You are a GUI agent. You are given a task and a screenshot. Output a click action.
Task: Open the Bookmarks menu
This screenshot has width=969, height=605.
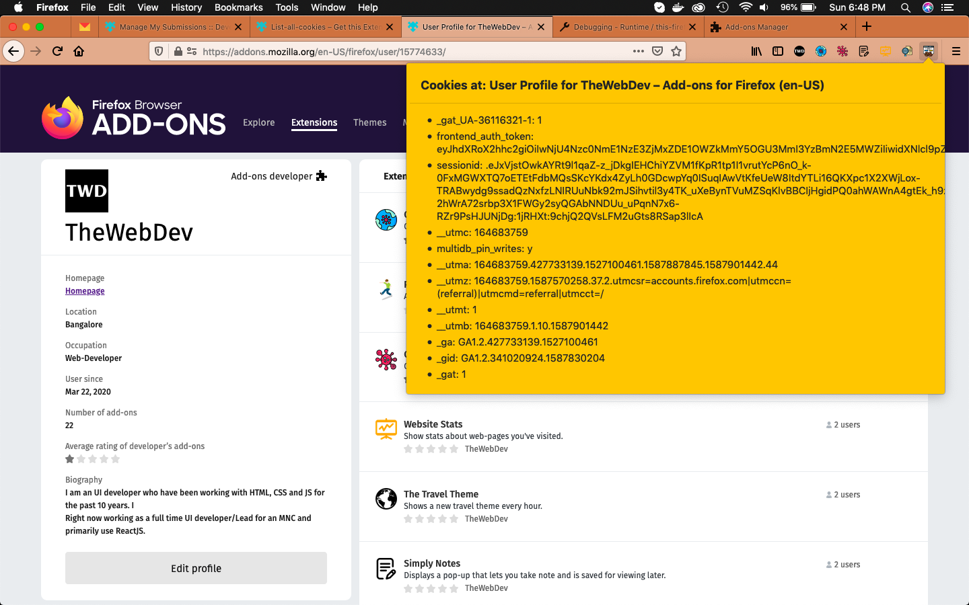(x=238, y=7)
